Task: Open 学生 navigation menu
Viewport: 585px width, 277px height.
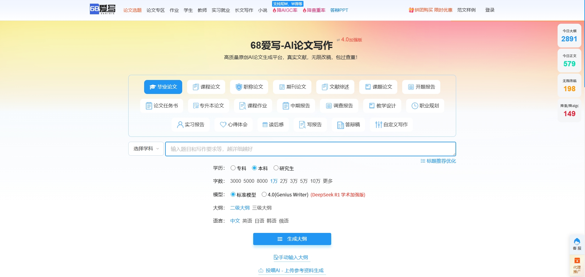Action: point(188,10)
